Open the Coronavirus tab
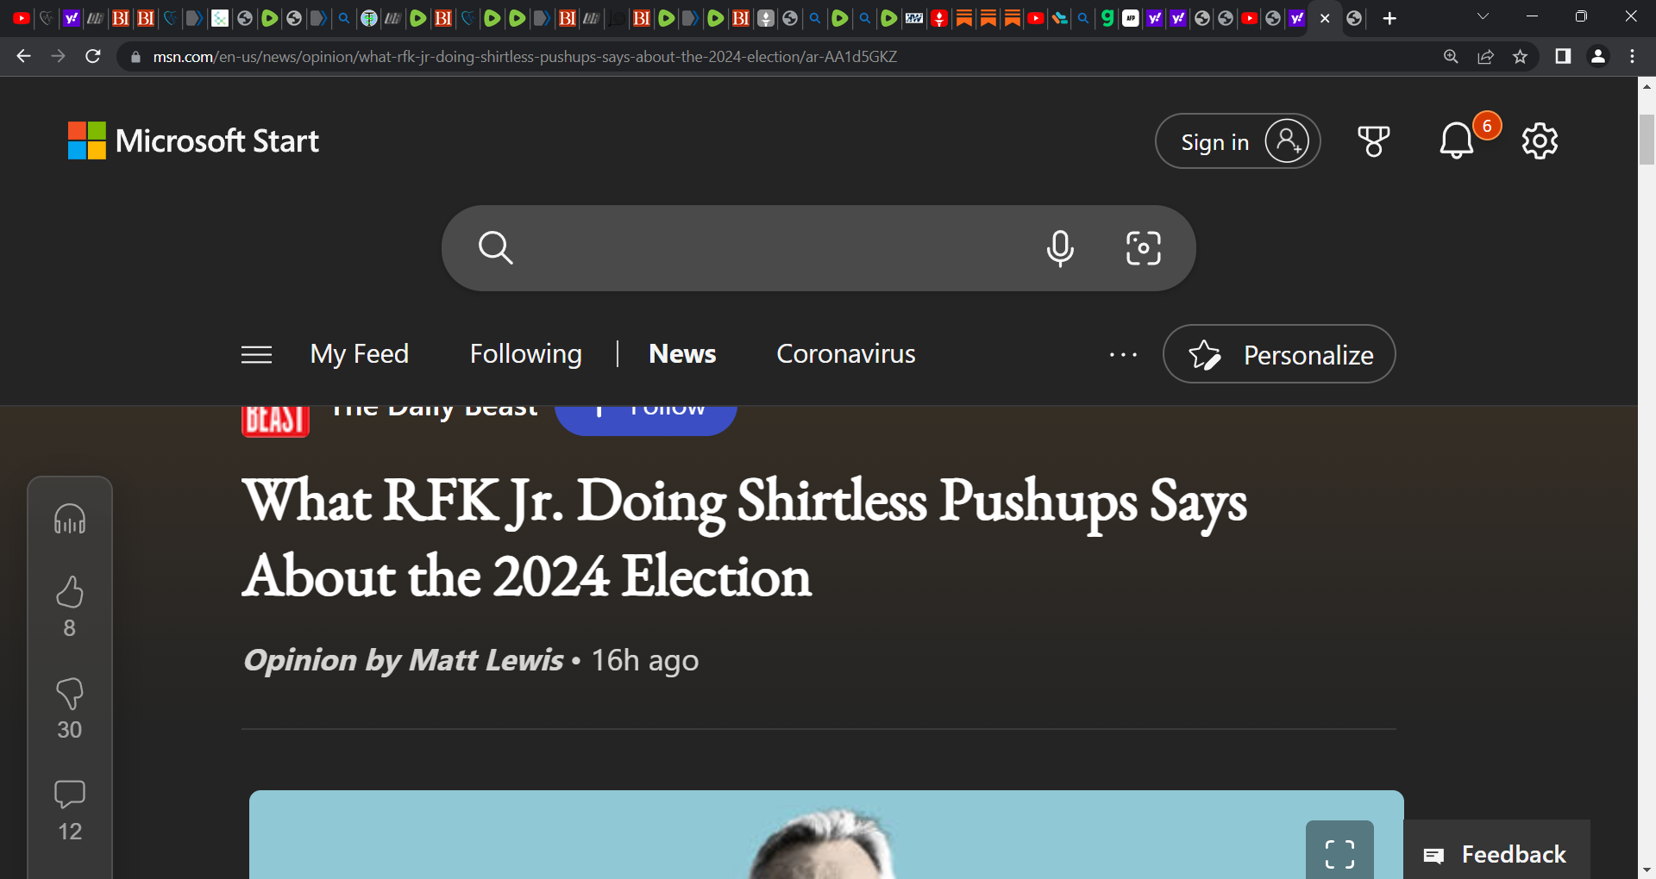1656x879 pixels. [846, 354]
